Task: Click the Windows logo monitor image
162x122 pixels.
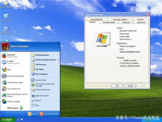Action: (x=102, y=39)
